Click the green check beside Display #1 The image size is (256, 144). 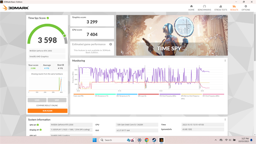click(41, 130)
